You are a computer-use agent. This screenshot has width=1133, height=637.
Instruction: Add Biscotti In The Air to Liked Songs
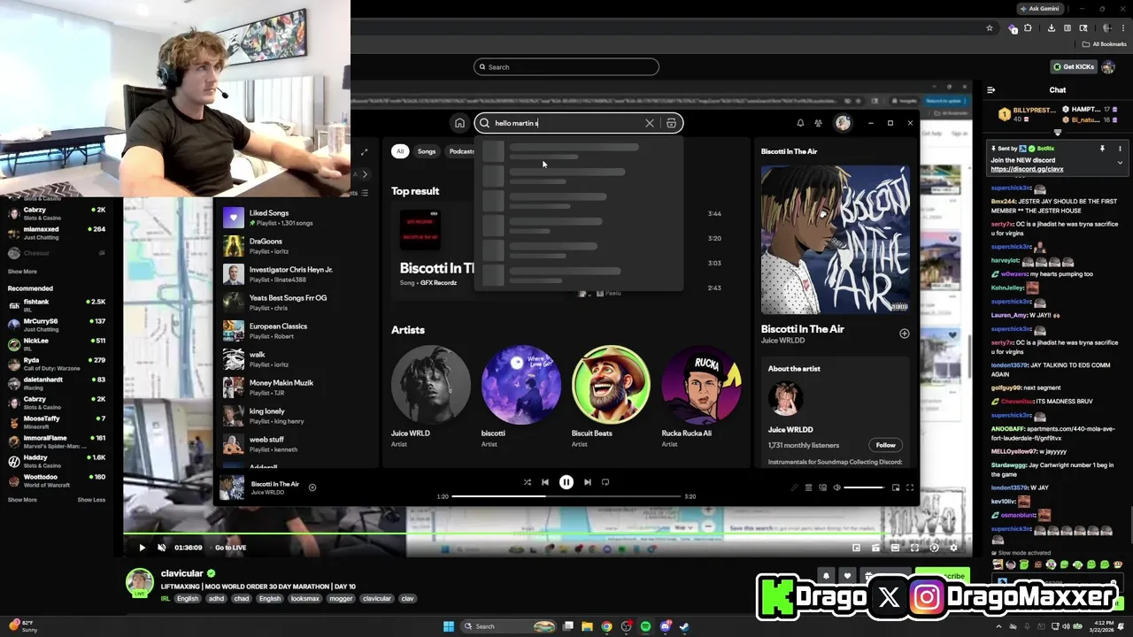[312, 487]
